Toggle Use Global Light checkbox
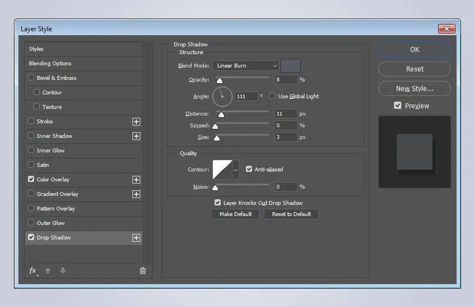Screen dimensions: 475x307 pyautogui.click(x=273, y=96)
